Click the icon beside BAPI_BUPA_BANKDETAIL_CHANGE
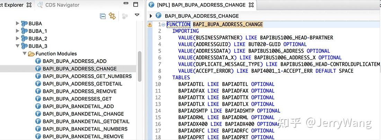 pos(38,114)
